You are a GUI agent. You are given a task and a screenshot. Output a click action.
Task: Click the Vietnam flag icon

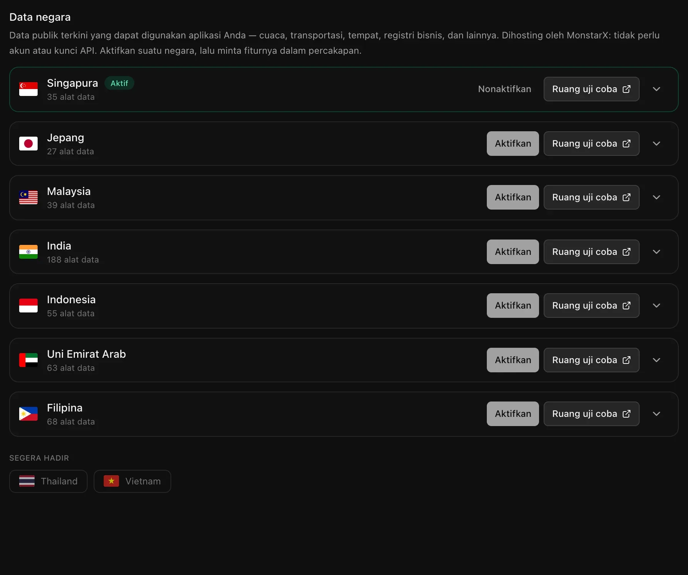[x=111, y=481]
